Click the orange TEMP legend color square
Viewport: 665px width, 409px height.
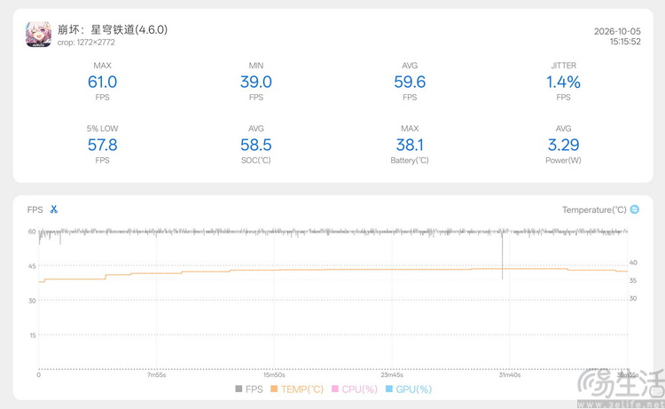[274, 389]
